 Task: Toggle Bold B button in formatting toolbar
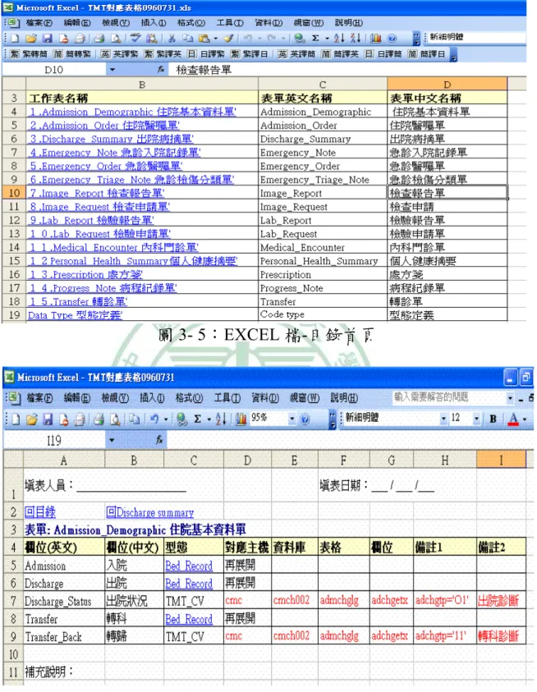pyautogui.click(x=493, y=419)
